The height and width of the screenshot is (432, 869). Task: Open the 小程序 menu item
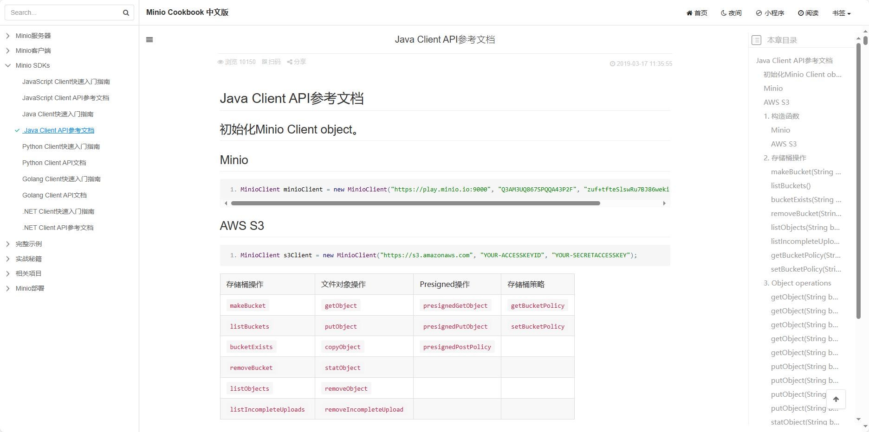click(x=770, y=13)
